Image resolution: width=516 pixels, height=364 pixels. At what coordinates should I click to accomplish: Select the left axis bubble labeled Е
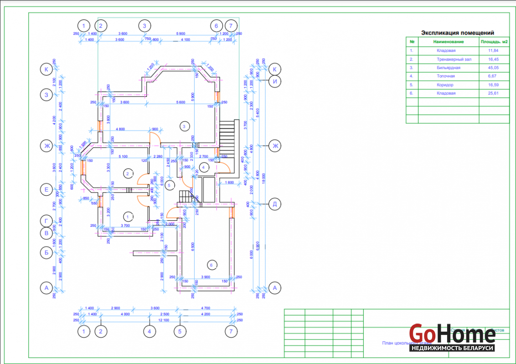(x=46, y=189)
